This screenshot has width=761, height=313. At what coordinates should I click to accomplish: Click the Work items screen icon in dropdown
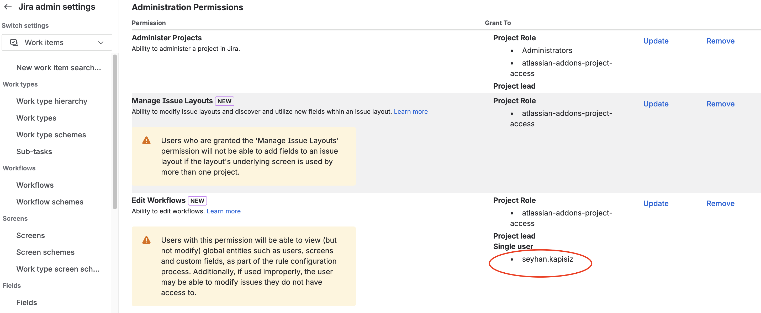[14, 42]
